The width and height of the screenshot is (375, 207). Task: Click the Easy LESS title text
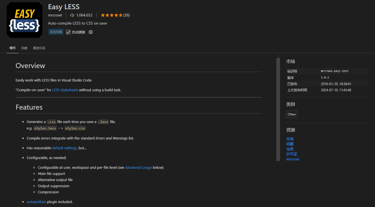64,7
